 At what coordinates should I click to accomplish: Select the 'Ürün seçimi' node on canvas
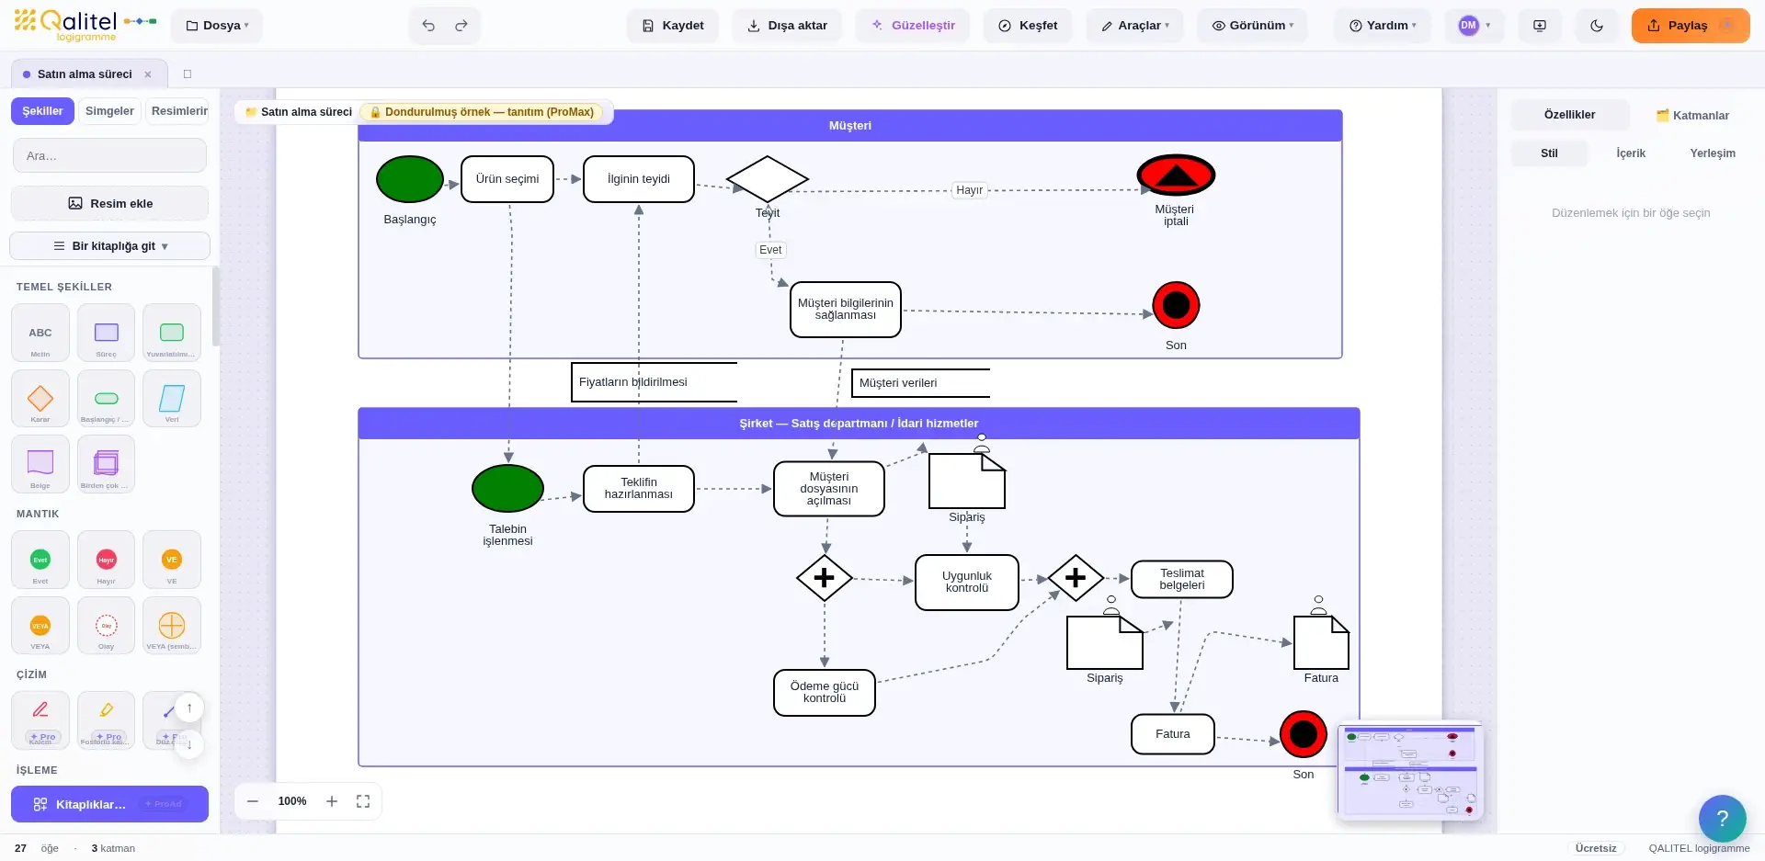tap(507, 179)
